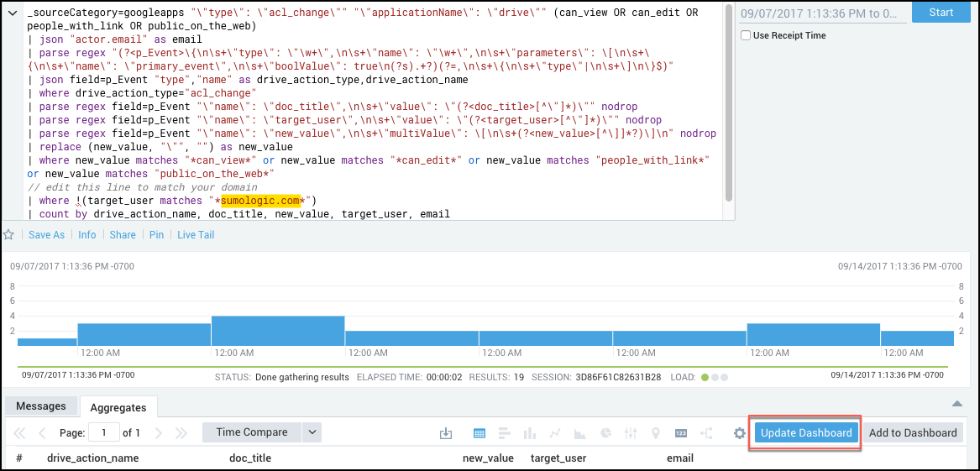Select the single value 123 chart
980x471 pixels.
[681, 433]
